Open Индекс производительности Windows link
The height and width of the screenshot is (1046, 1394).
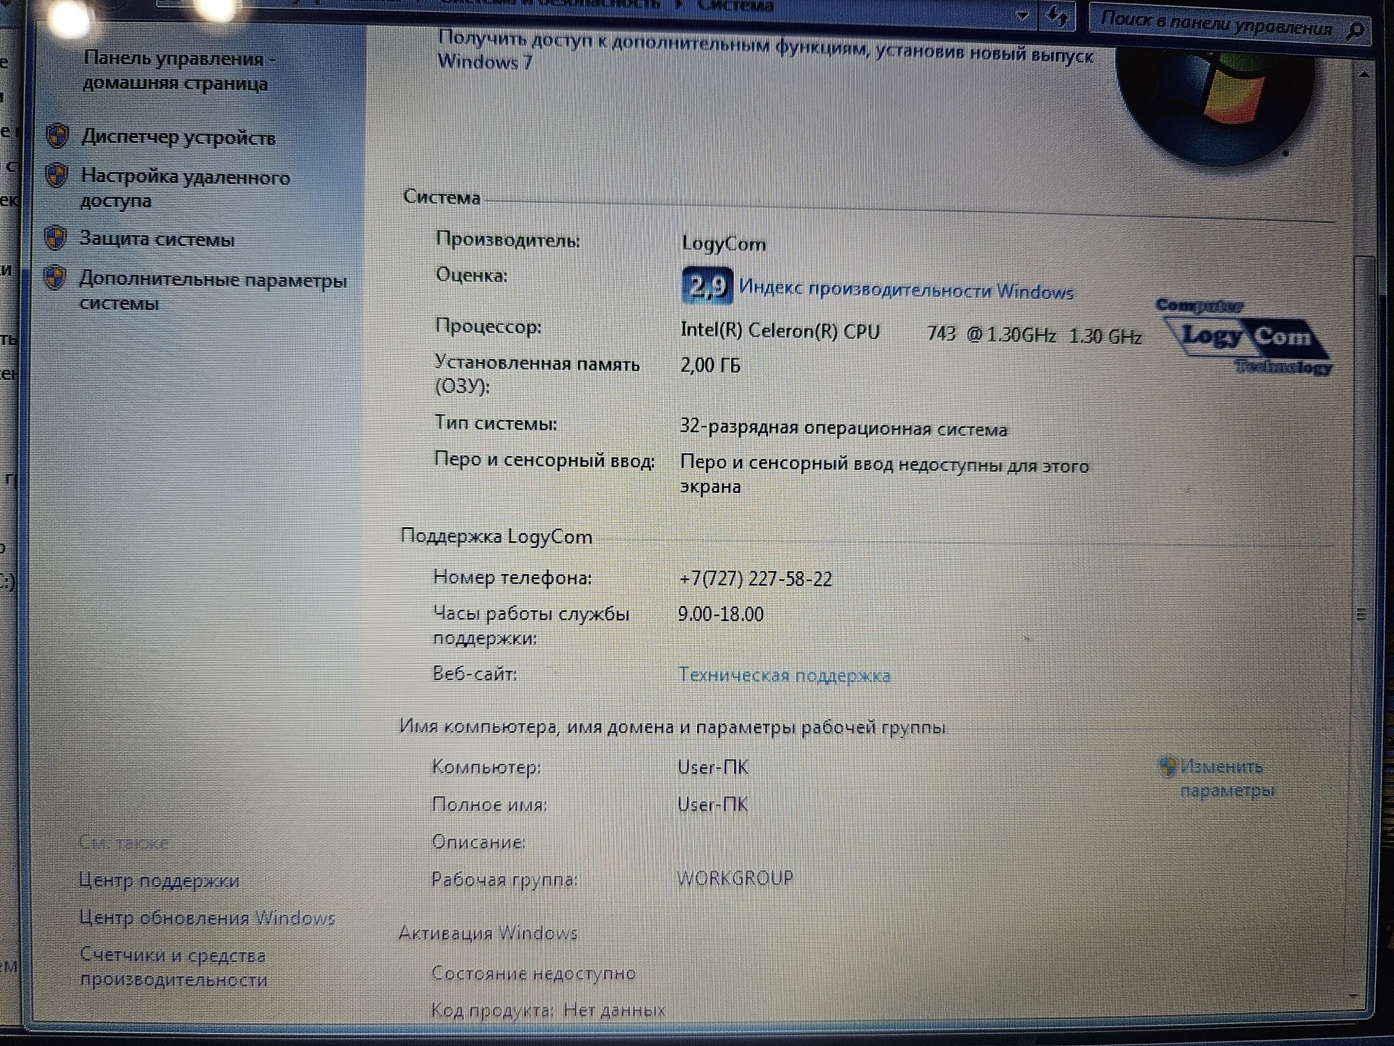pos(906,289)
